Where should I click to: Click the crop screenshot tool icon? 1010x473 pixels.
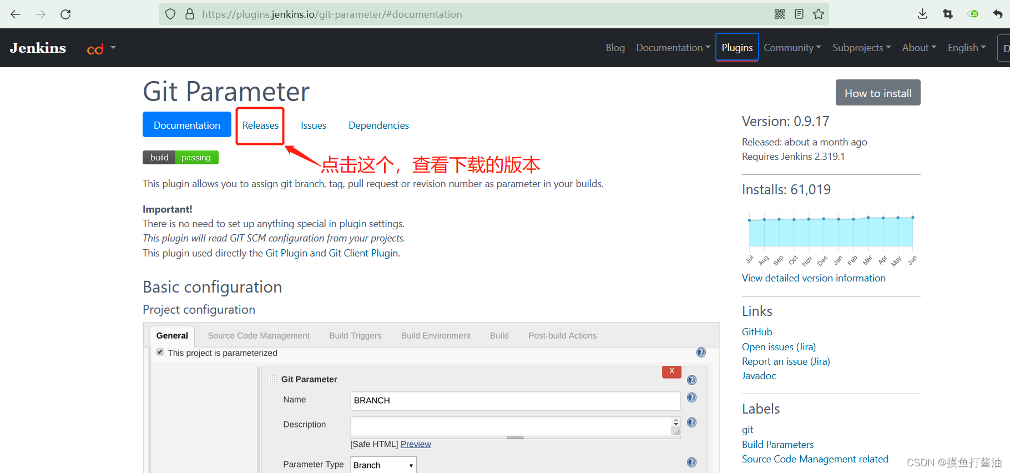pyautogui.click(x=948, y=14)
